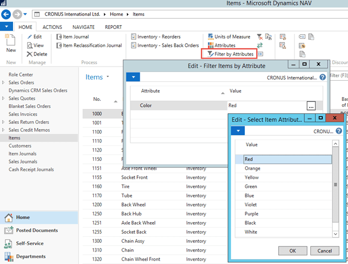Open Units of Measure

(x=229, y=37)
